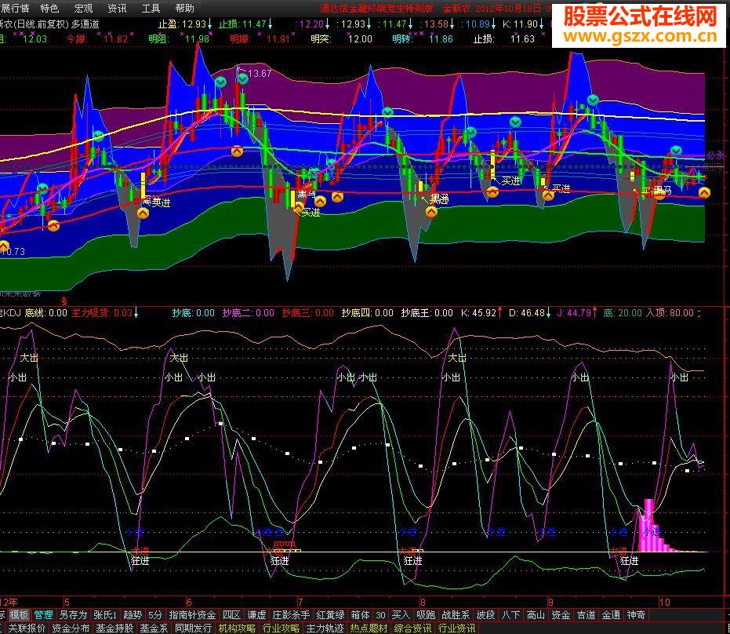Switch to the 庄影杀手 indicator tab
This screenshot has height=634, width=730.
pos(291,615)
